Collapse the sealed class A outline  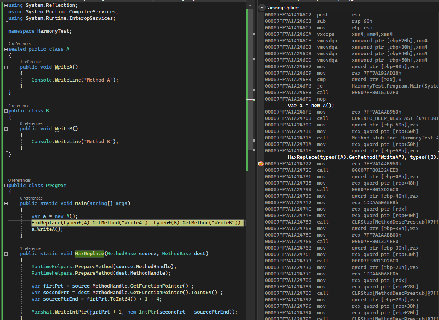click(x=6, y=49)
